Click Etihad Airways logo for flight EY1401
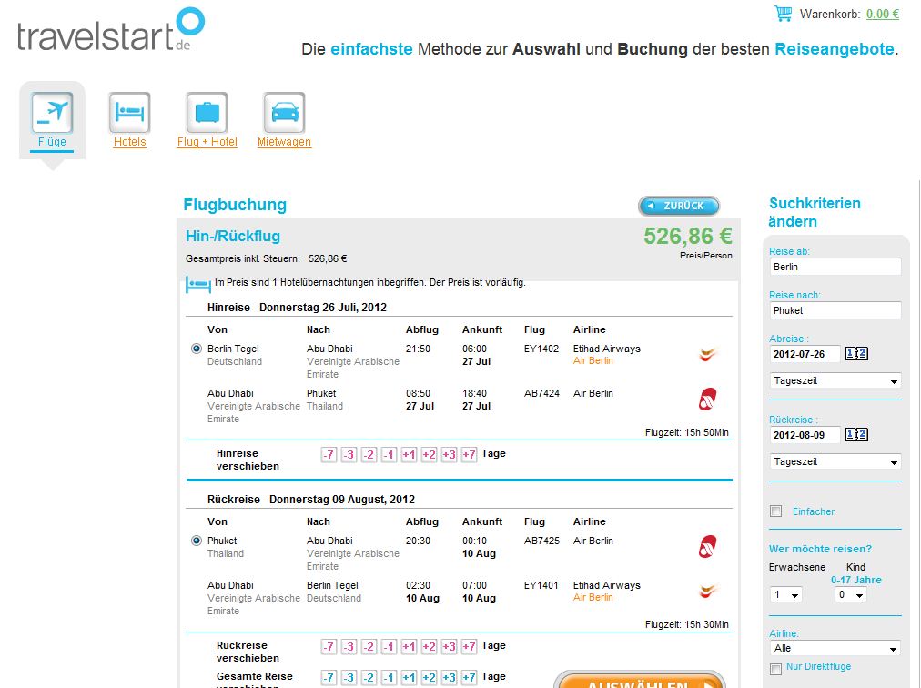Viewport: 921px width, 688px height. [708, 591]
